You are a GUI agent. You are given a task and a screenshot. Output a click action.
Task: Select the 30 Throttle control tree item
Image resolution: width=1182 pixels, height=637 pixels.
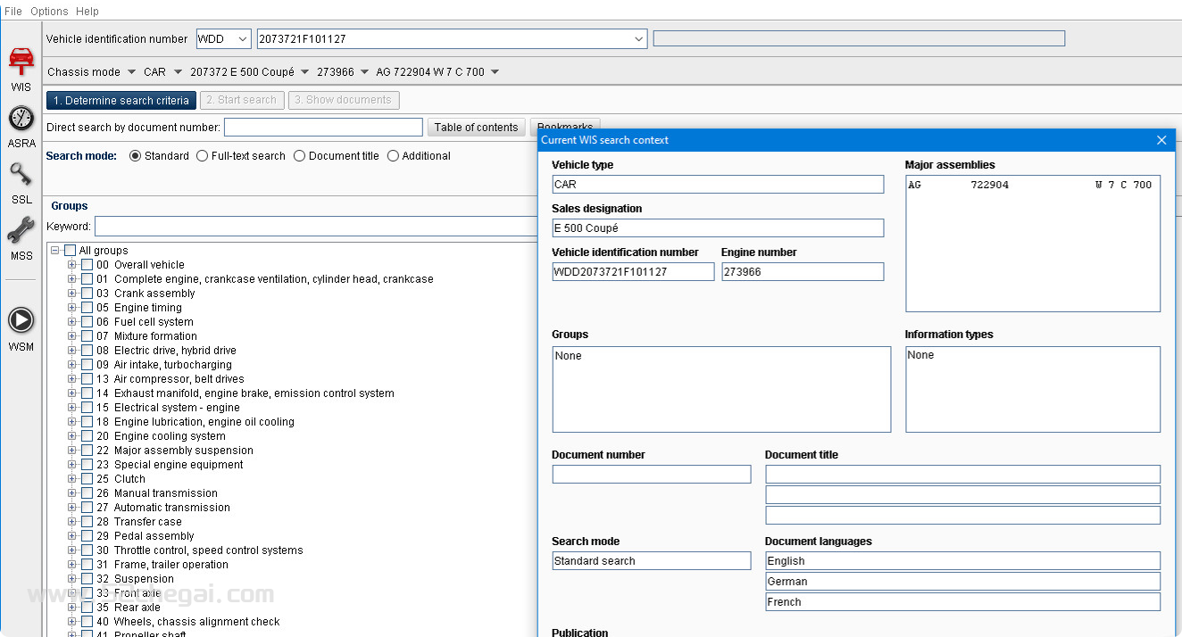tap(200, 550)
